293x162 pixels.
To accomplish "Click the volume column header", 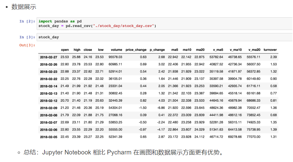I will [116, 50].
